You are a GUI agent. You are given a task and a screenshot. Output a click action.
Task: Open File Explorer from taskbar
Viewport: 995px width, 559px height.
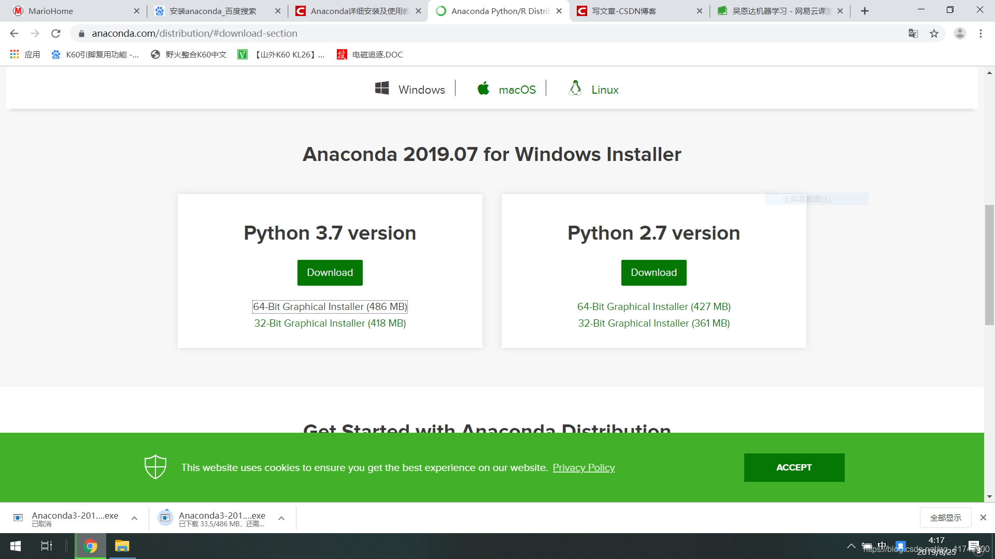pos(122,546)
